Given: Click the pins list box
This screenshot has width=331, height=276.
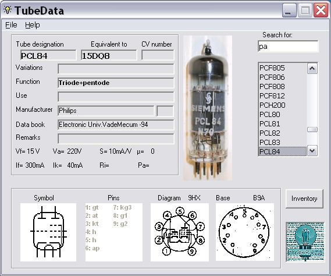Looking at the screenshot, I should [x=114, y=232].
